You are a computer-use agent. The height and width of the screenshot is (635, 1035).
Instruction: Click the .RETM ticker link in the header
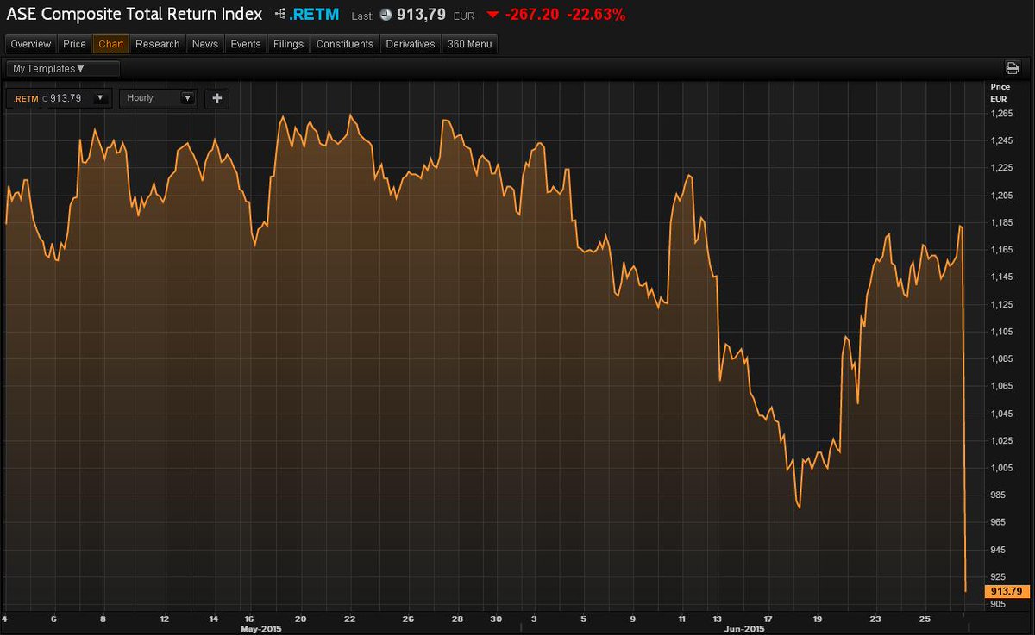pyautogui.click(x=314, y=15)
